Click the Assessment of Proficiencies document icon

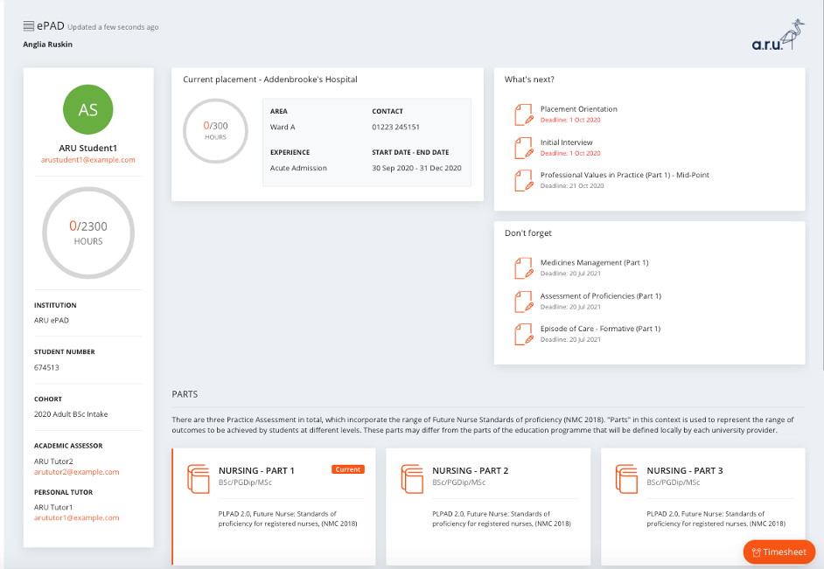(523, 302)
